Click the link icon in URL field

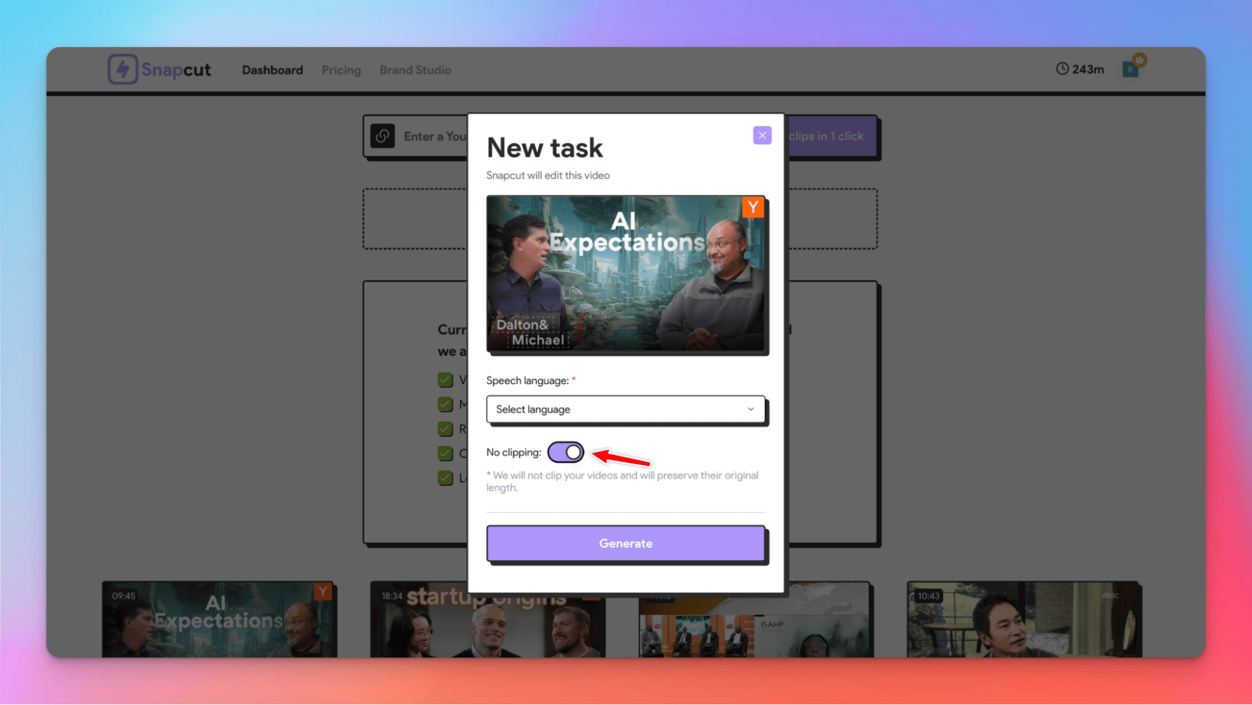pyautogui.click(x=383, y=136)
